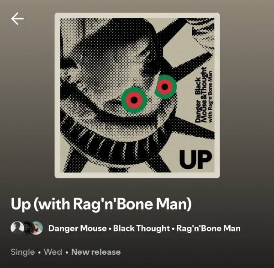Click the Wed release date label
The image size is (274, 268).
(x=53, y=252)
